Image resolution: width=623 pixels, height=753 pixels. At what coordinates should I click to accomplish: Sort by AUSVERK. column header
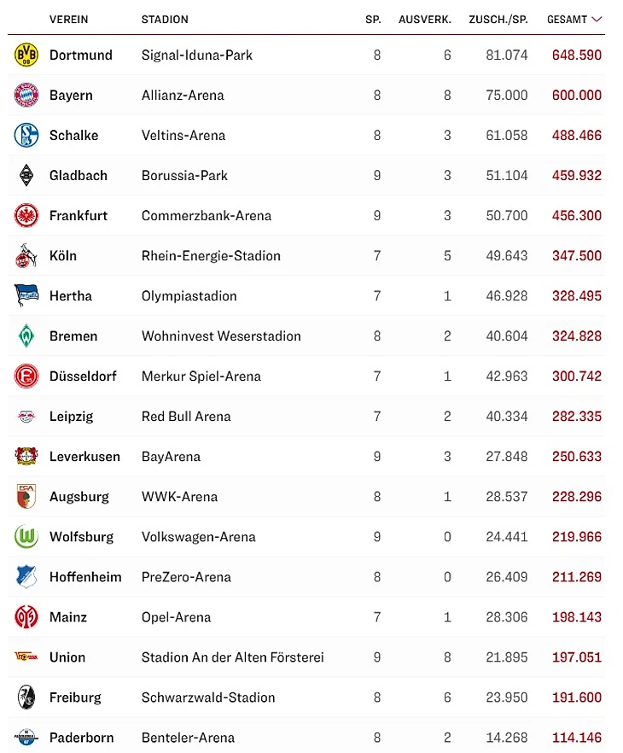(425, 19)
